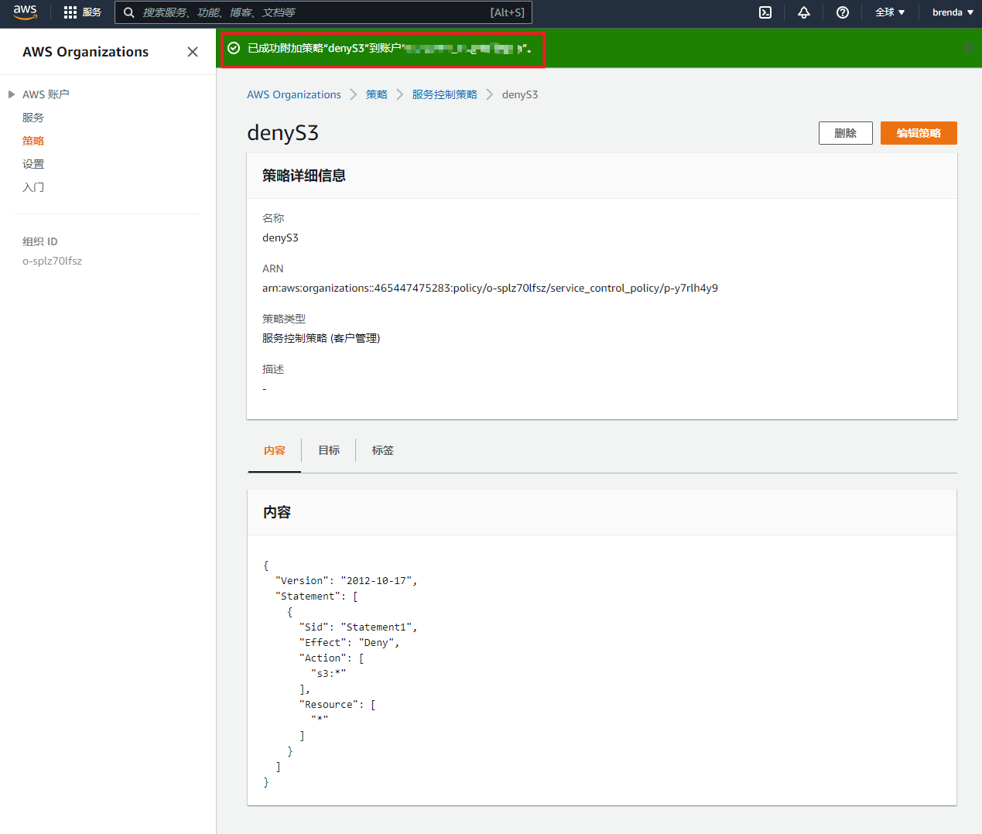Click the organization ID o-splz70lfsz
982x834 pixels.
point(52,261)
